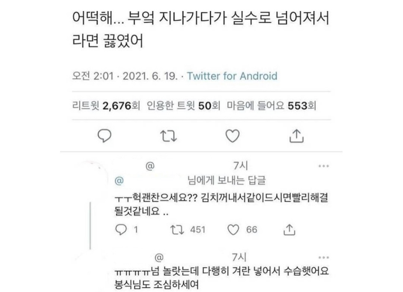Reply to the main ramen tweet
403x292 pixels.
pyautogui.click(x=104, y=136)
